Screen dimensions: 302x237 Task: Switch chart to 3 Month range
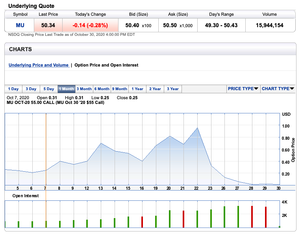pyautogui.click(x=84, y=89)
